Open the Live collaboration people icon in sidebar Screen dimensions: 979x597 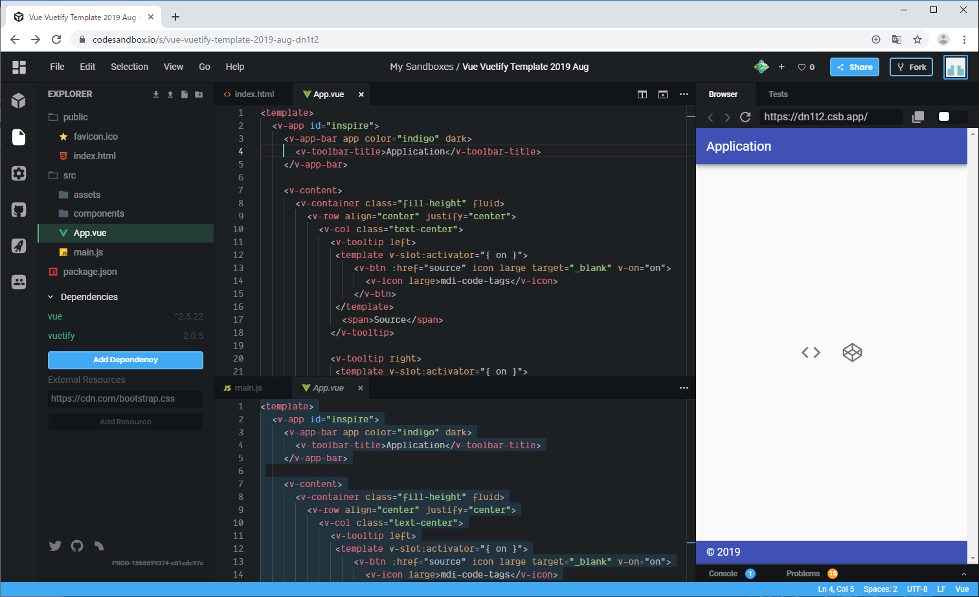click(19, 282)
